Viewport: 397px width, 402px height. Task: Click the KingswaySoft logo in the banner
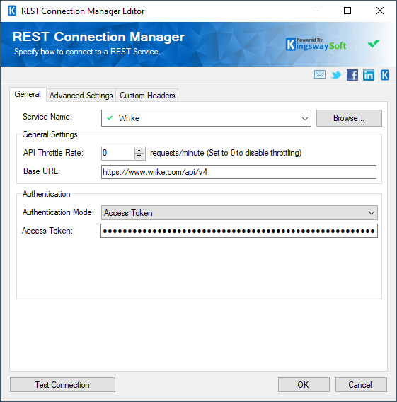point(316,45)
